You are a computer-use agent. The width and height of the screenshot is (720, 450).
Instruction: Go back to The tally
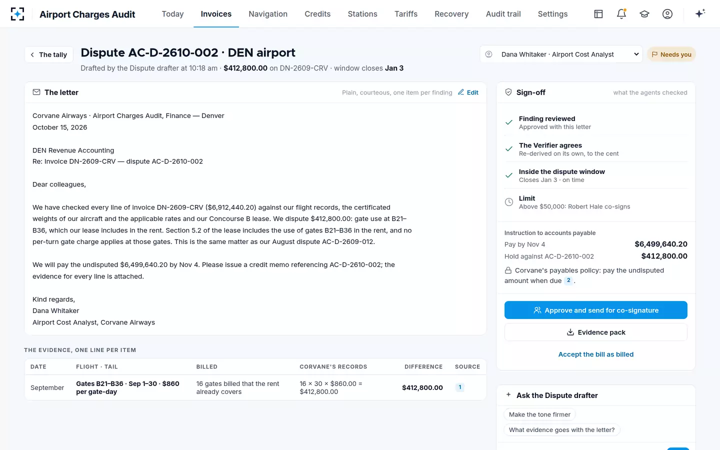click(49, 54)
